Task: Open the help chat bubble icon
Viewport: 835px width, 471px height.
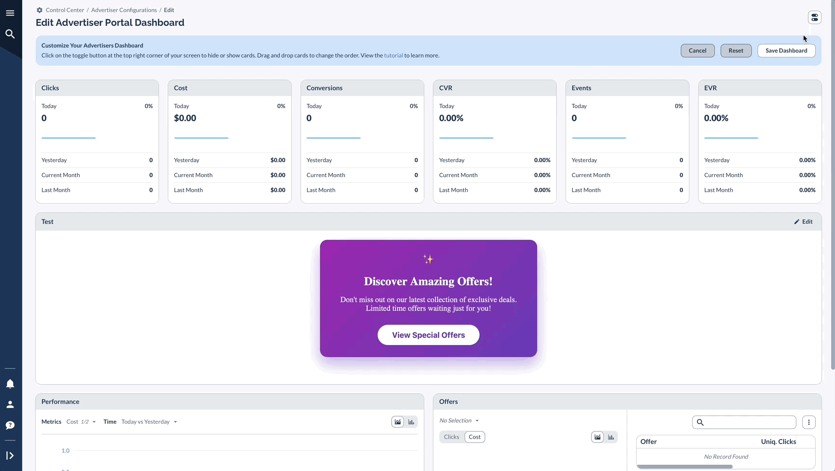Action: pyautogui.click(x=10, y=425)
